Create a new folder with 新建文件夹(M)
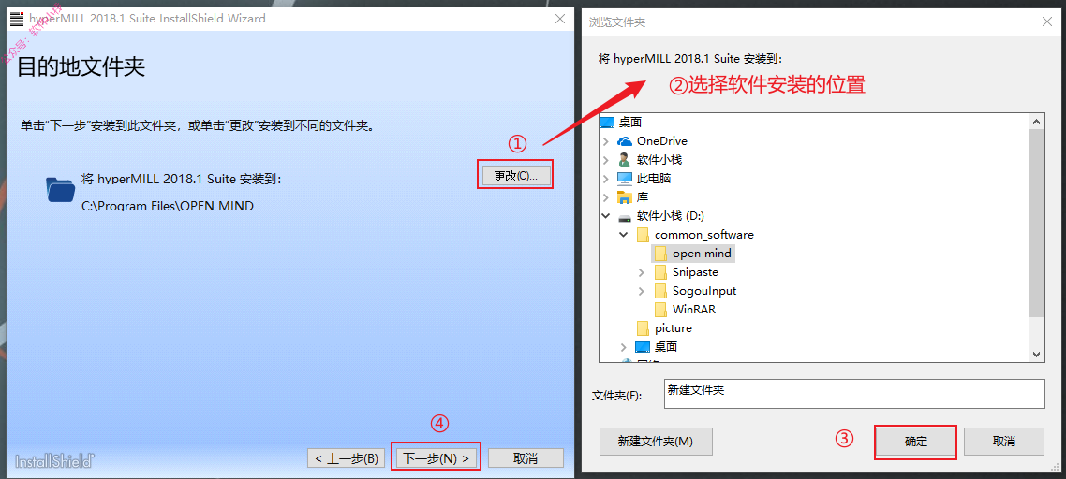This screenshot has width=1066, height=479. [x=656, y=441]
